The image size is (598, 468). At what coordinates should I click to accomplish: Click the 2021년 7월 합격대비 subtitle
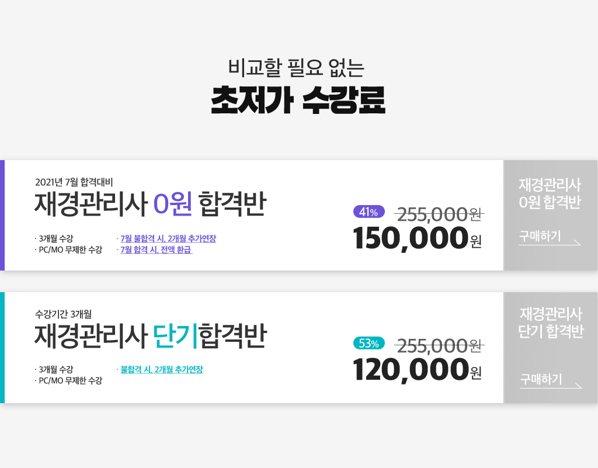tap(74, 182)
